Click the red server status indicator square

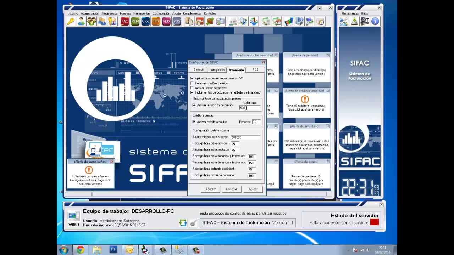coord(374,222)
